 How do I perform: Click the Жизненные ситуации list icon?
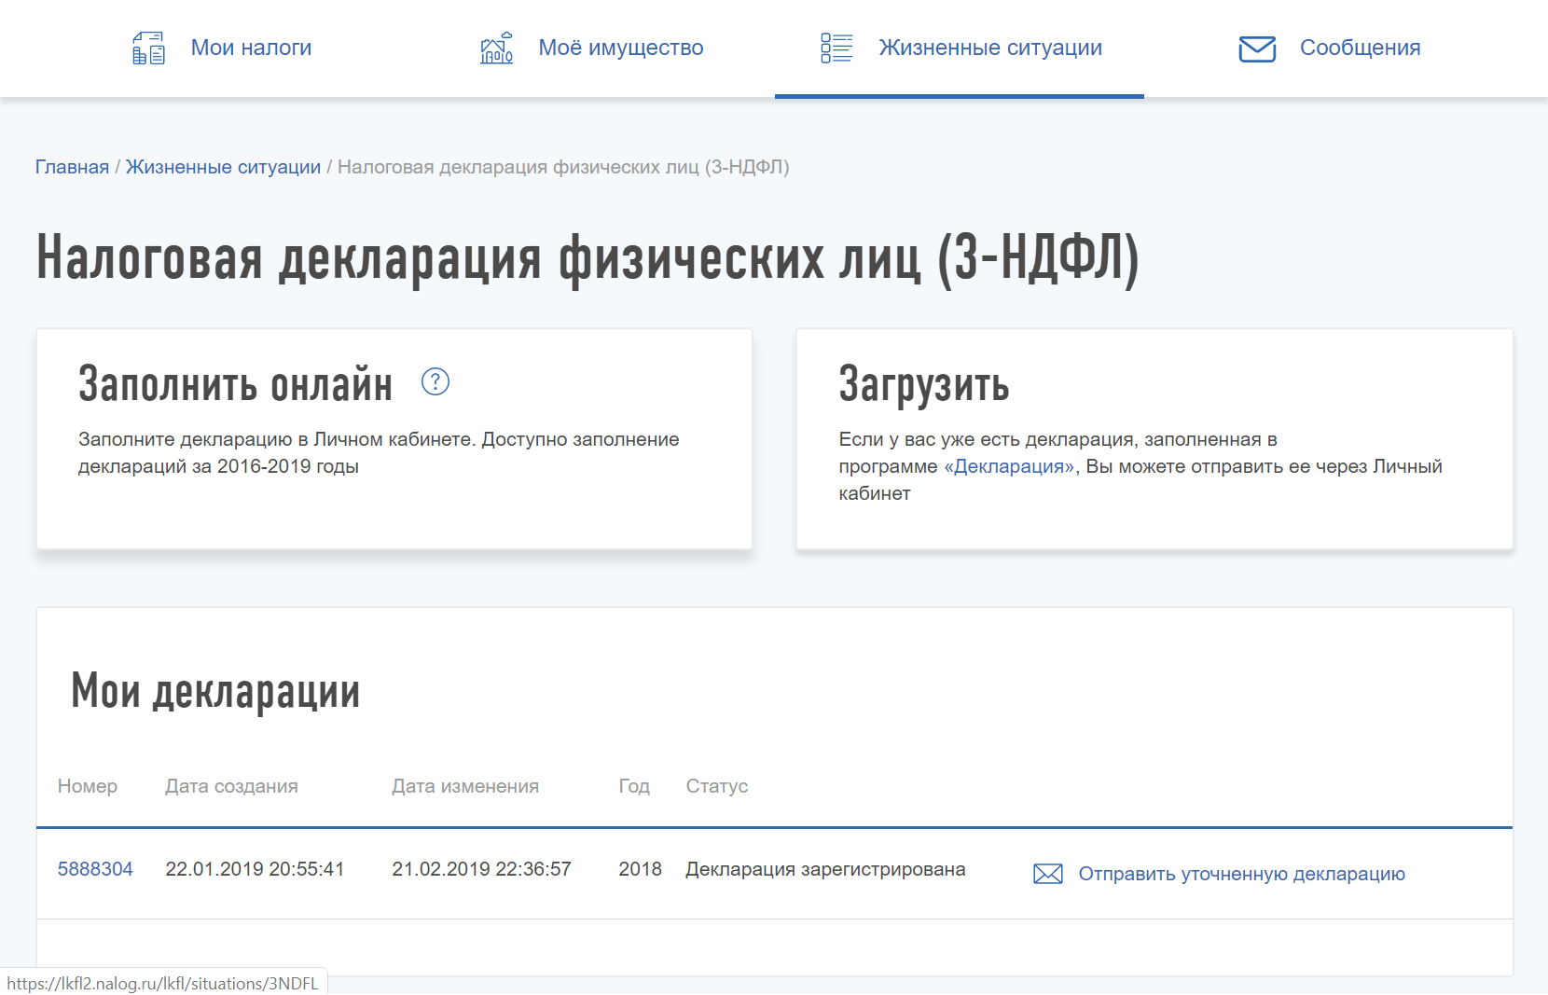[x=836, y=48]
